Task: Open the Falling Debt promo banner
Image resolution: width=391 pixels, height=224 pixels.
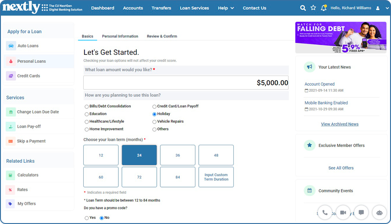Action: tap(341, 37)
